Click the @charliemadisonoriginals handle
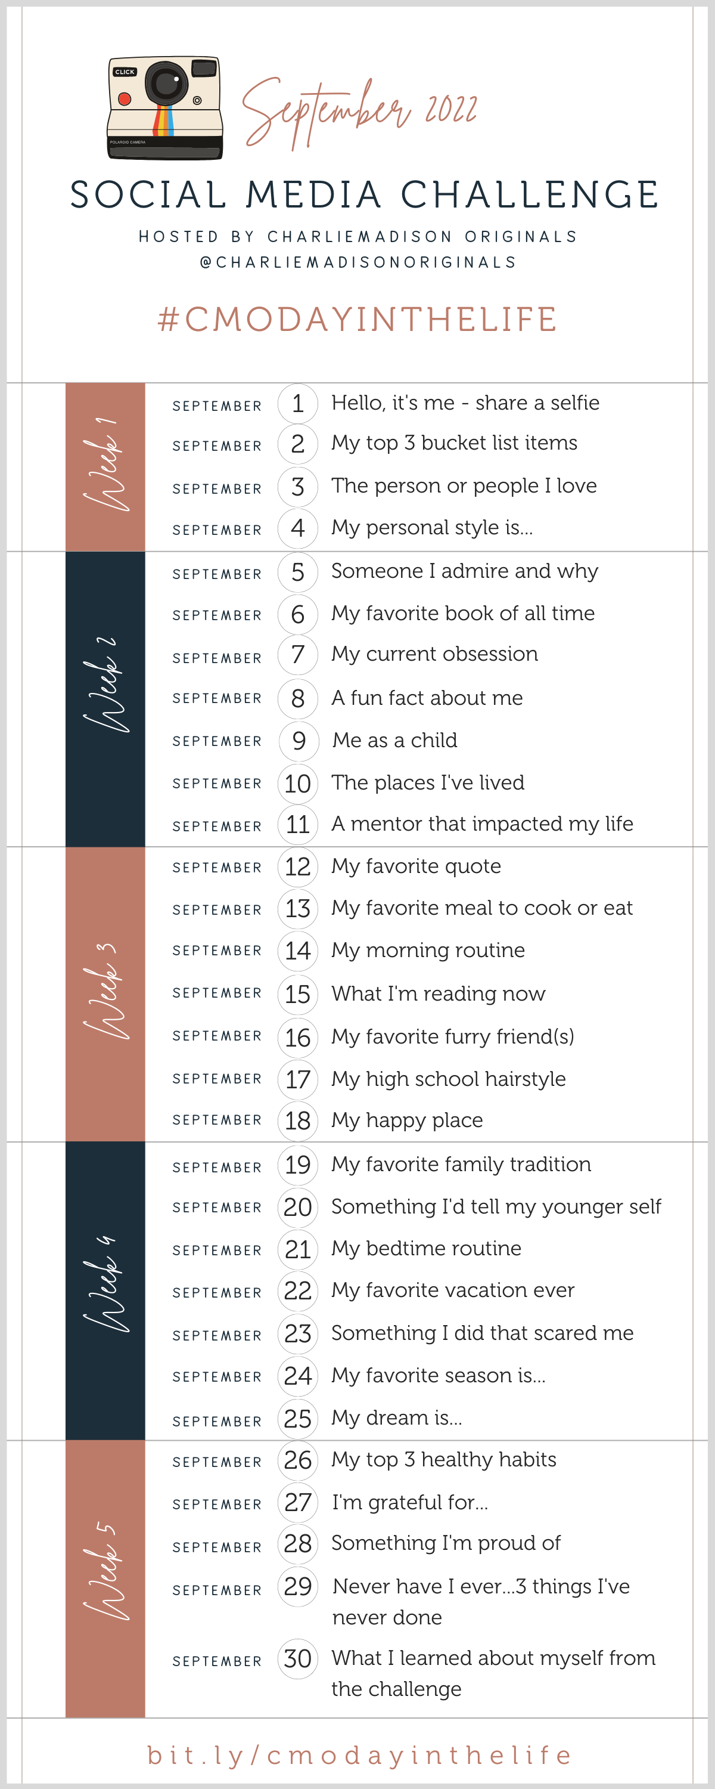 358,262
